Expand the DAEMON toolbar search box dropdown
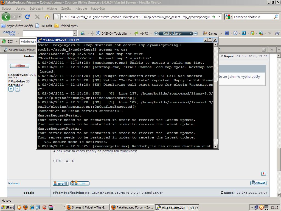 tap(75, 33)
